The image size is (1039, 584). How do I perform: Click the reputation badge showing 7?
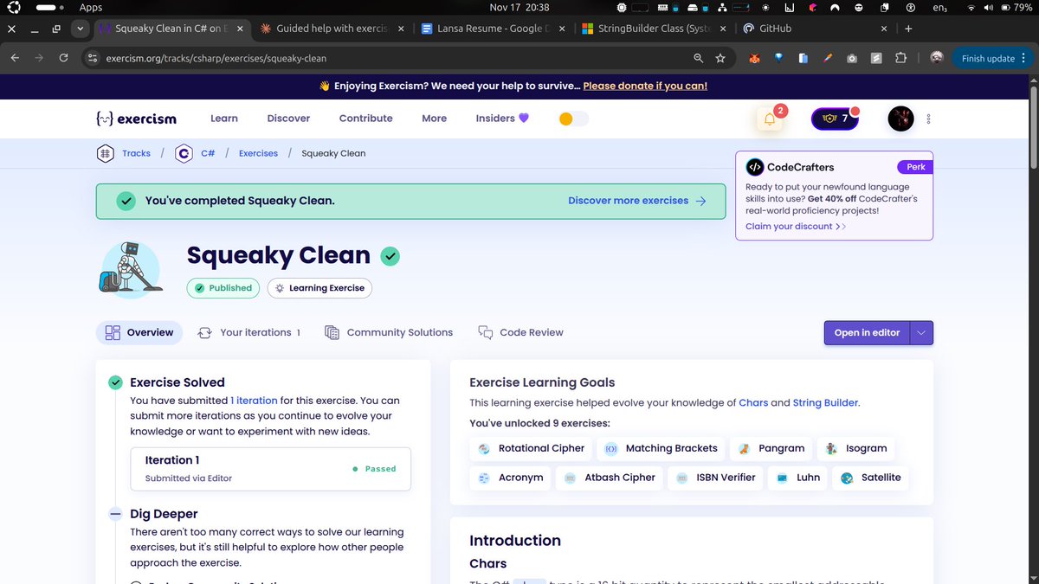click(834, 119)
